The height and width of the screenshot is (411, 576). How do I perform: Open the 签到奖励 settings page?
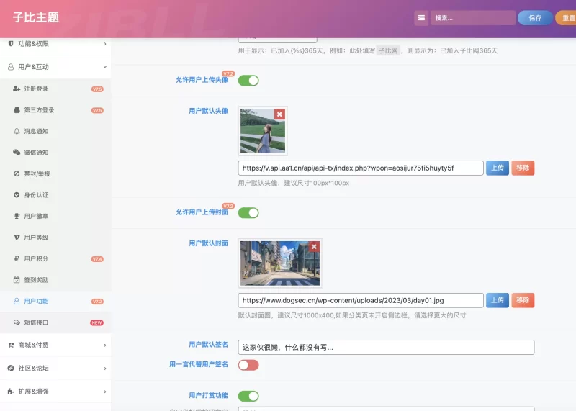click(55, 280)
